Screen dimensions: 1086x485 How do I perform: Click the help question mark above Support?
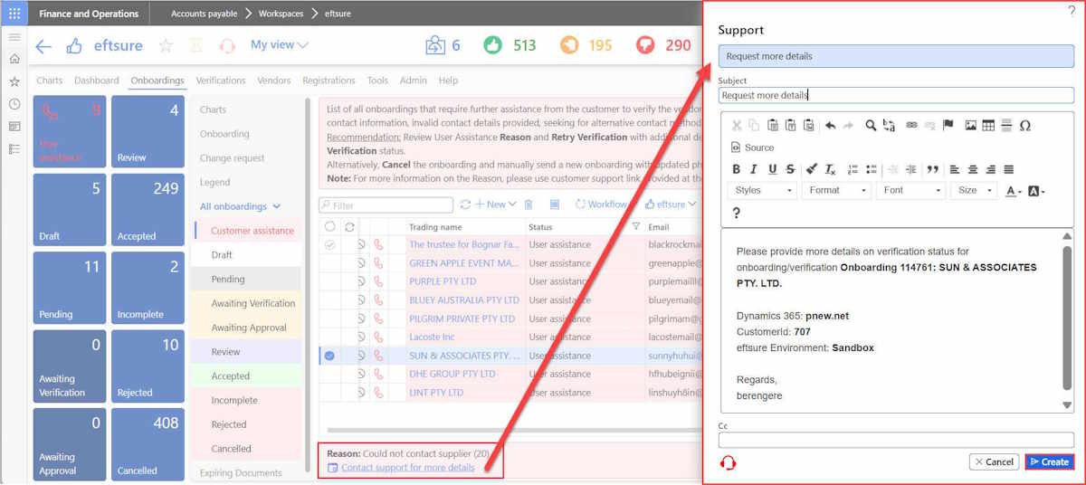click(1072, 9)
